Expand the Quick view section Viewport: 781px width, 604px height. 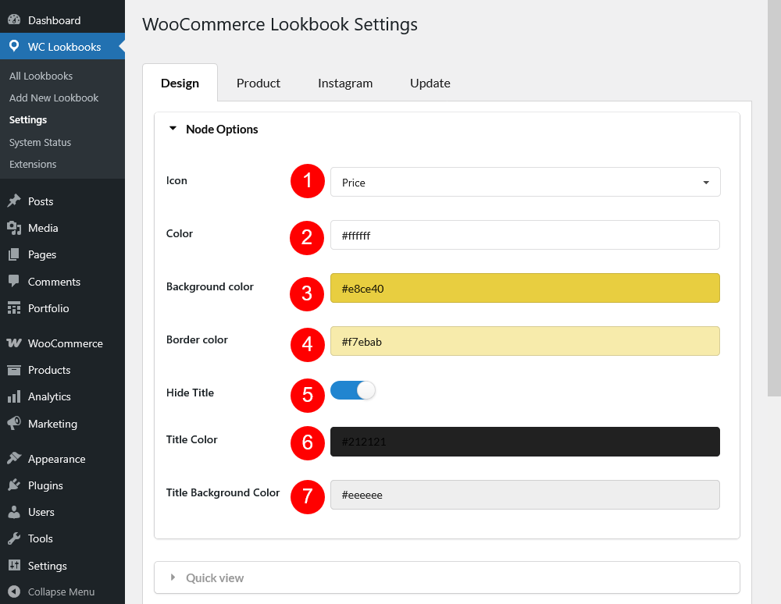pyautogui.click(x=447, y=577)
